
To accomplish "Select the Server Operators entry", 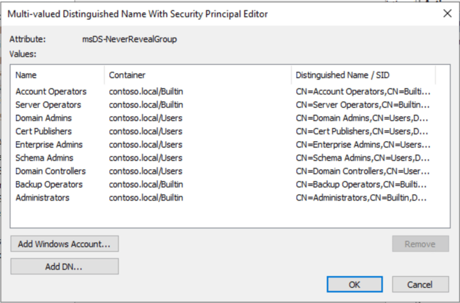I will (48, 105).
